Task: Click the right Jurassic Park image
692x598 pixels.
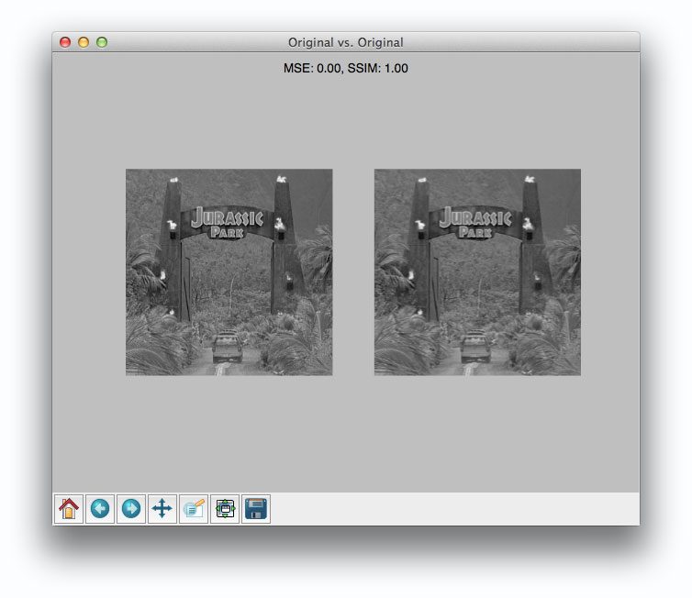Action: coord(477,272)
